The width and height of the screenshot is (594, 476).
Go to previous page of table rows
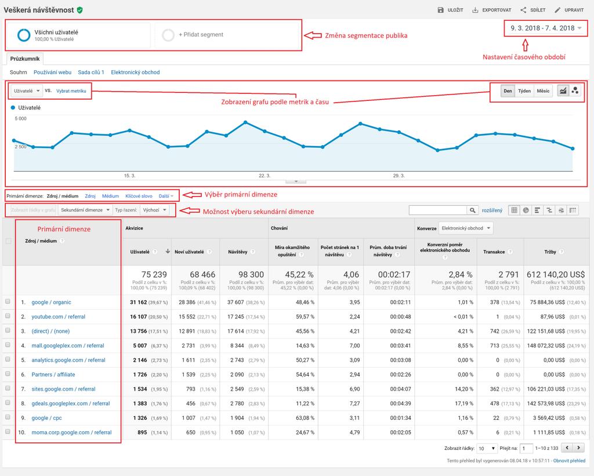tap(567, 448)
